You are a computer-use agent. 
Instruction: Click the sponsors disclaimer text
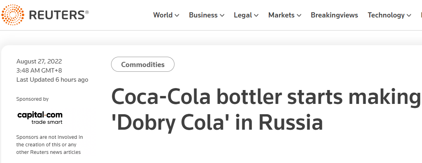pos(50,144)
